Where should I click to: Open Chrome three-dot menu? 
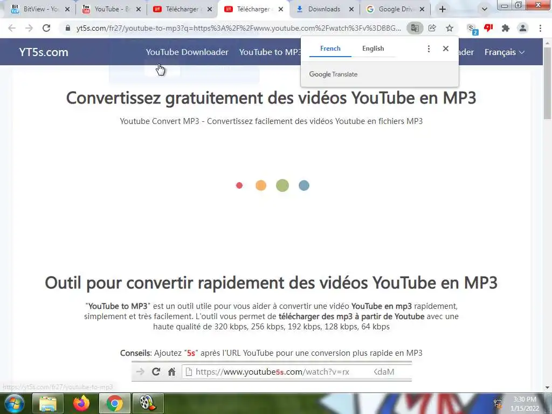point(540,28)
